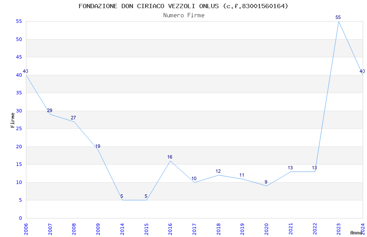Click the x-axis year label 2020
The width and height of the screenshot is (367, 237).
[266, 229]
